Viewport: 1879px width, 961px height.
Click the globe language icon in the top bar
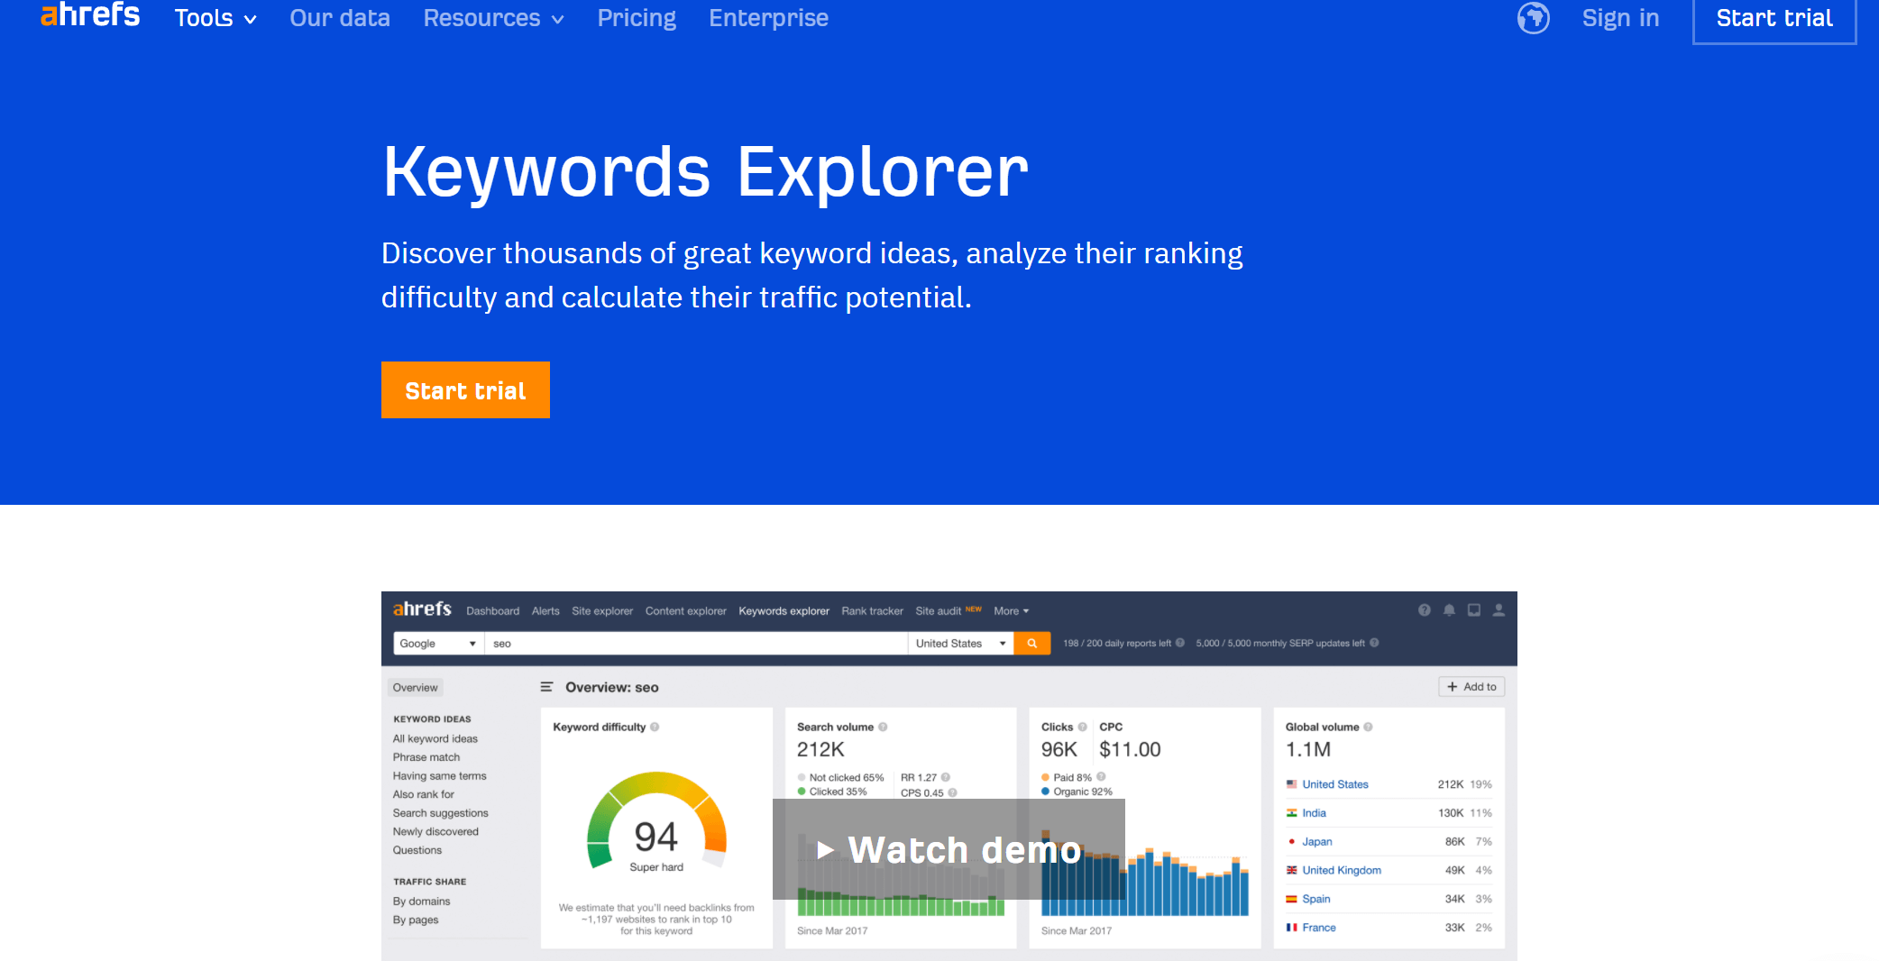coord(1533,18)
